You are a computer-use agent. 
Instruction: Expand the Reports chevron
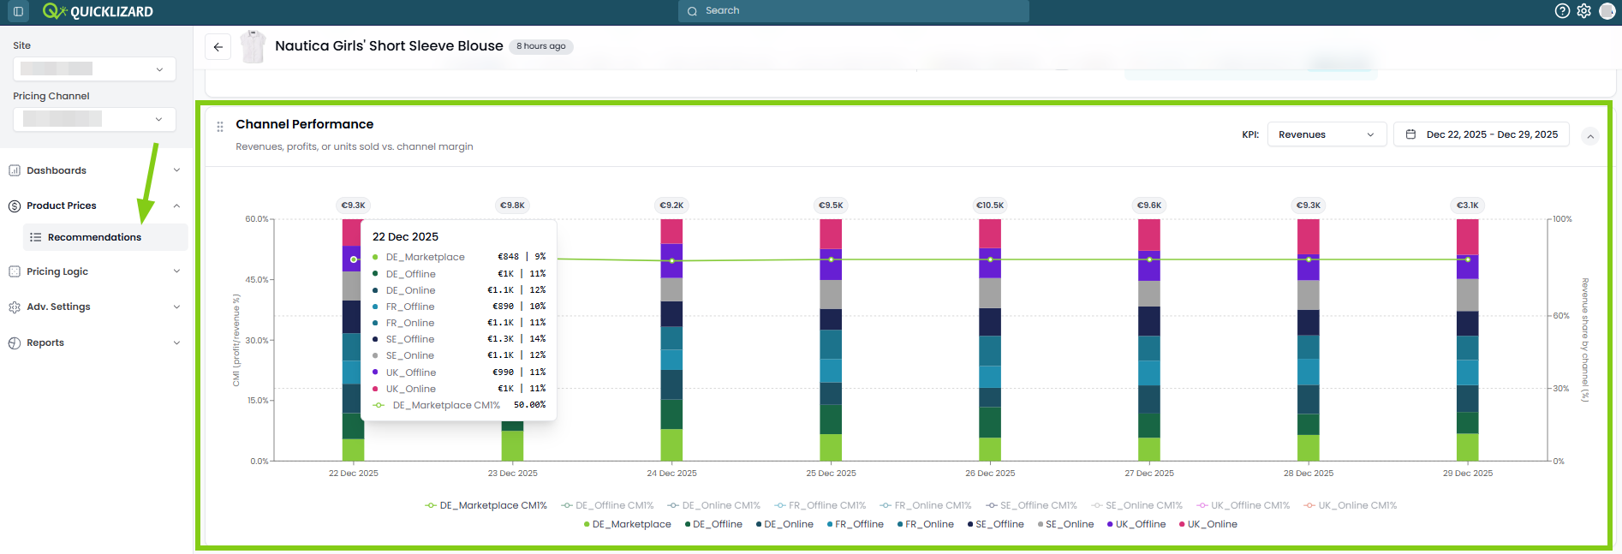pos(176,343)
